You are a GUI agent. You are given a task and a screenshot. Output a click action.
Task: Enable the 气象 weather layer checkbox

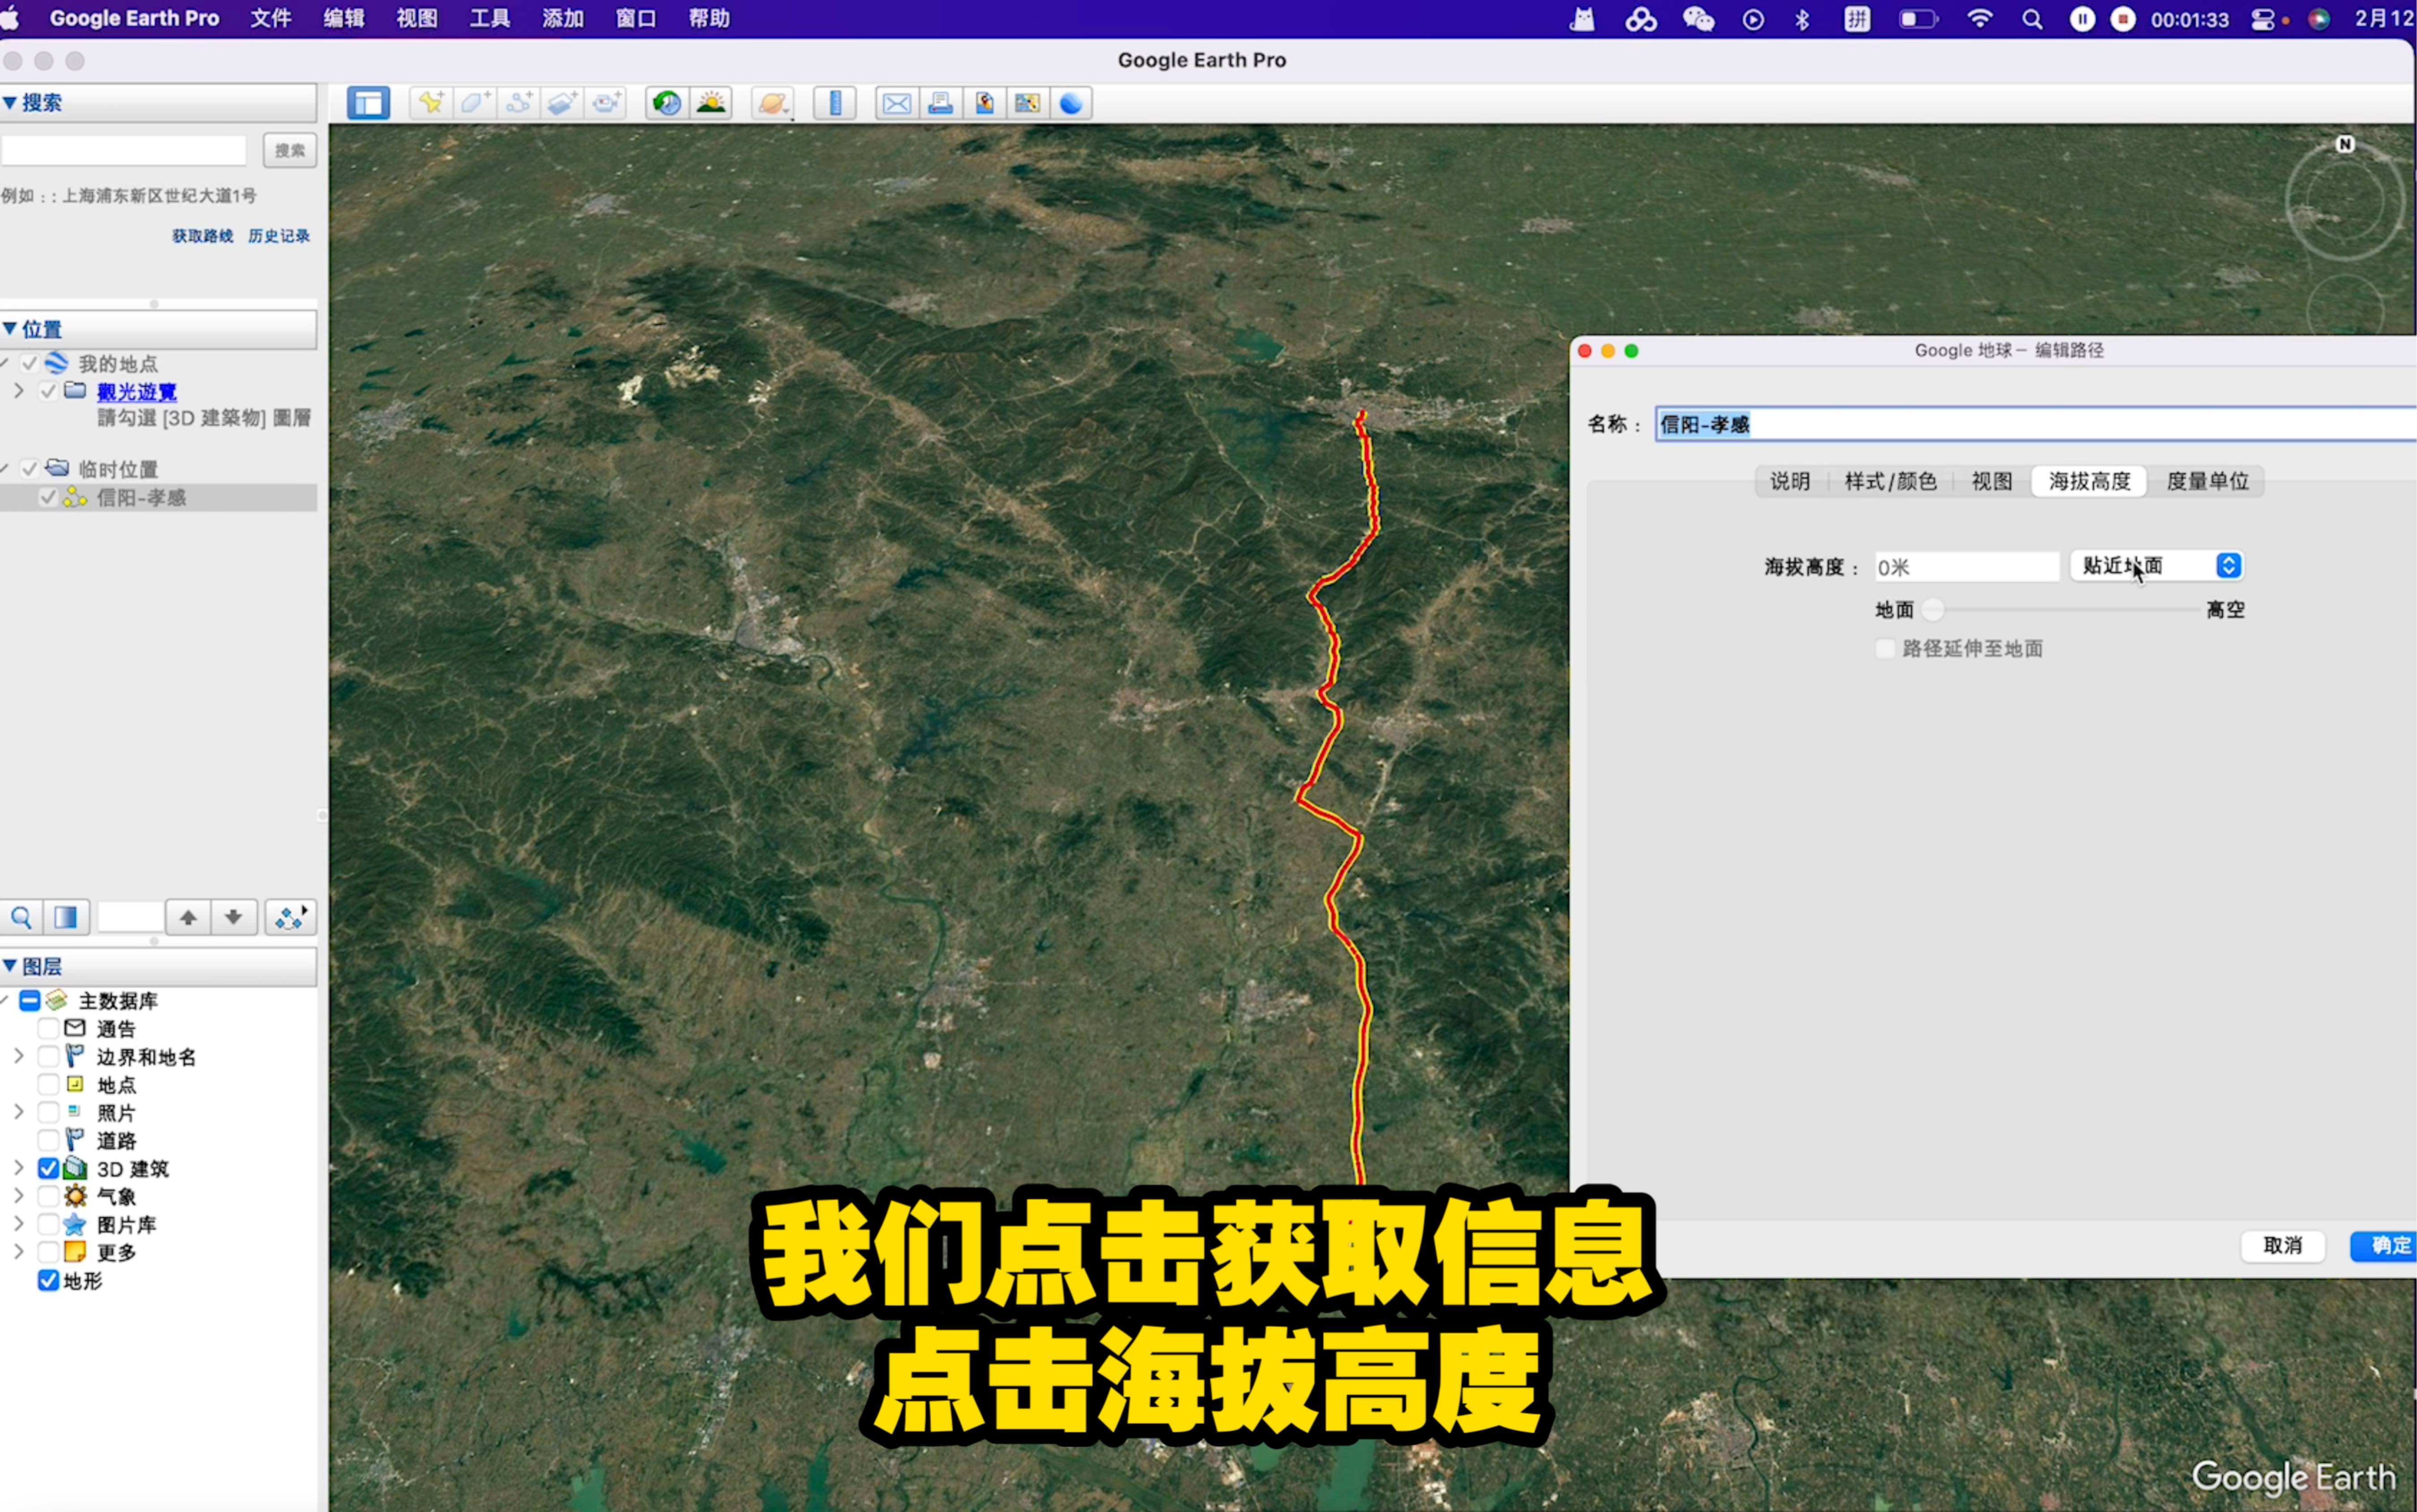tap(48, 1195)
